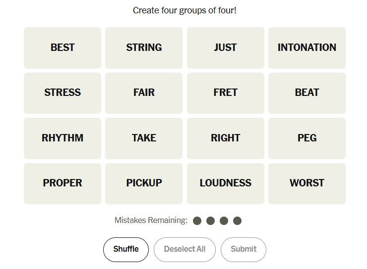Shuffle the word tiles
This screenshot has width=367, height=269.
(x=126, y=249)
